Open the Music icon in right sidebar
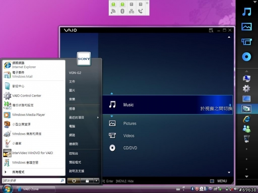The height and width of the screenshot is (193, 258). [247, 12]
